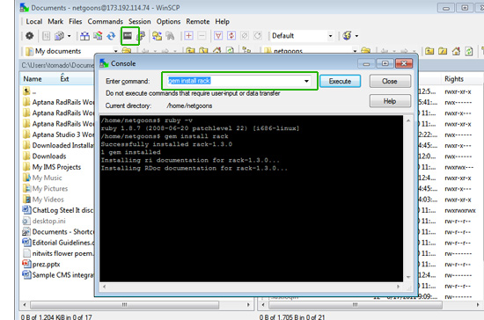
Task: Click the select files plus icon
Action: (188, 36)
